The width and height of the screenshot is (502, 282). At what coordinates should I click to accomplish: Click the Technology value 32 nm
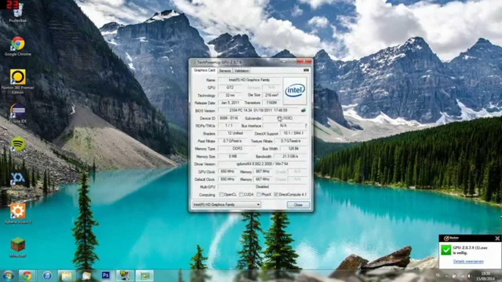point(230,95)
